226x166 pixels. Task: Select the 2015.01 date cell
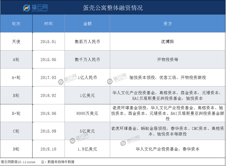click(49, 42)
